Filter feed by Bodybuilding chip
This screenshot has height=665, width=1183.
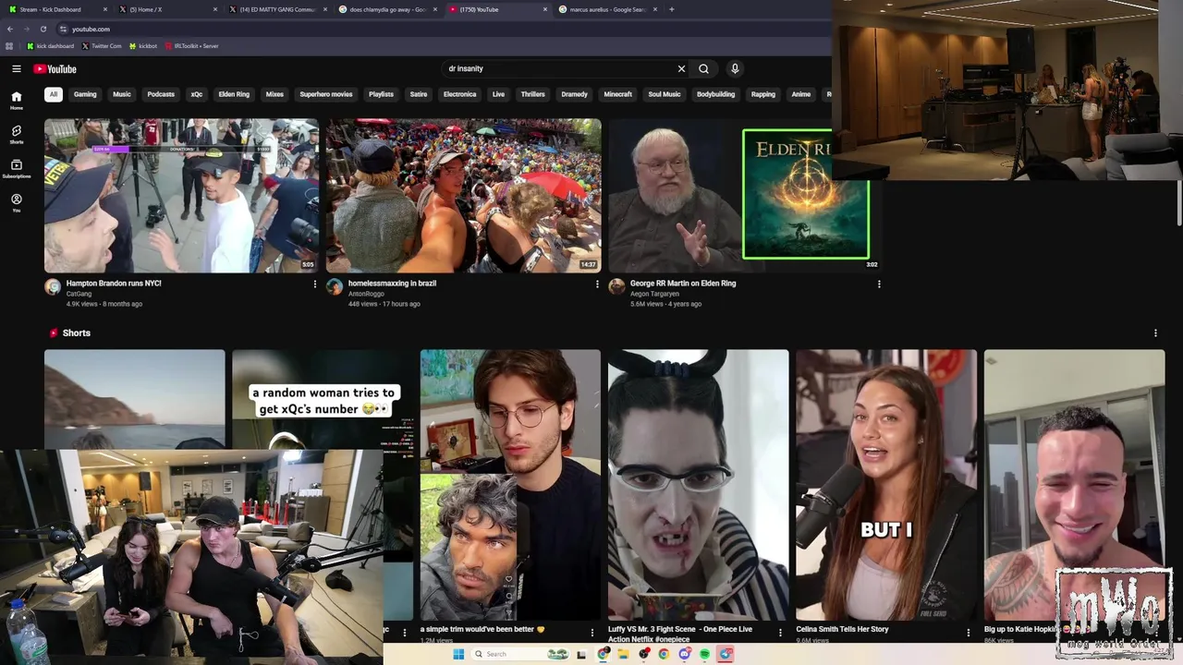point(715,94)
